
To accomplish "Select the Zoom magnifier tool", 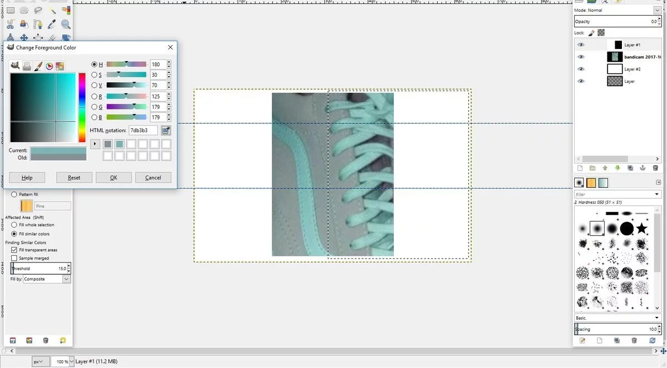I will click(66, 24).
